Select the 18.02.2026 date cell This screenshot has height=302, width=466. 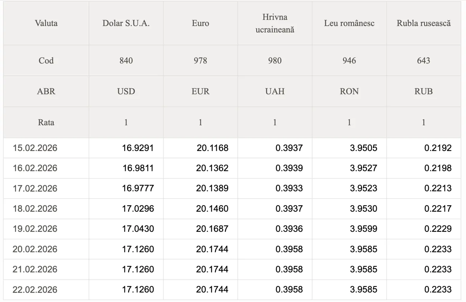(x=35, y=208)
